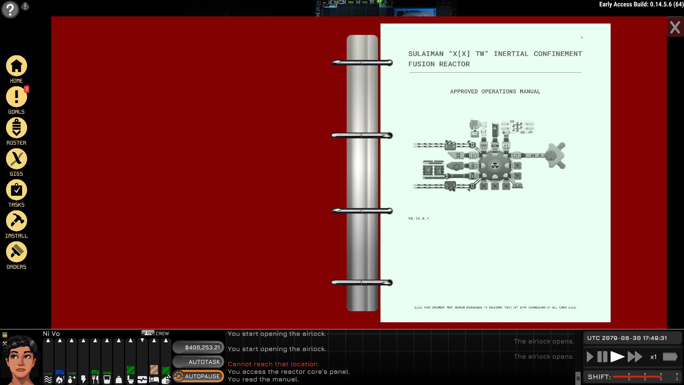Set game speed to fast forward
The width and height of the screenshot is (684, 385).
coord(635,357)
